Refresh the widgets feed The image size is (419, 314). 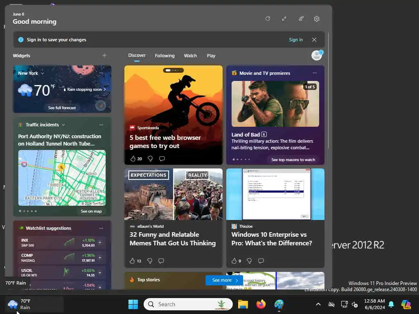(268, 19)
